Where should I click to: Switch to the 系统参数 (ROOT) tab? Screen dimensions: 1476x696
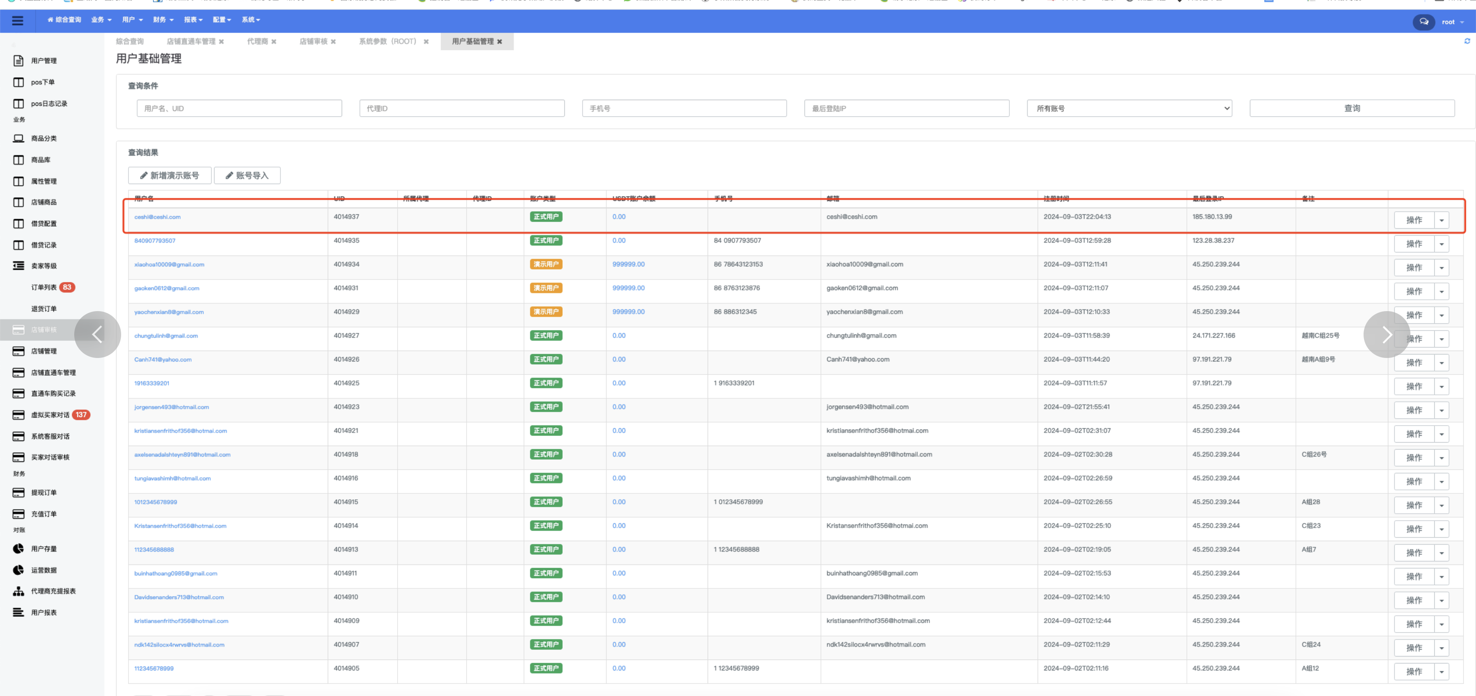388,42
